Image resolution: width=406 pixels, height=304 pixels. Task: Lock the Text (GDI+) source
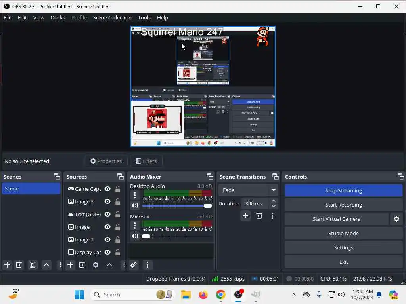click(117, 214)
